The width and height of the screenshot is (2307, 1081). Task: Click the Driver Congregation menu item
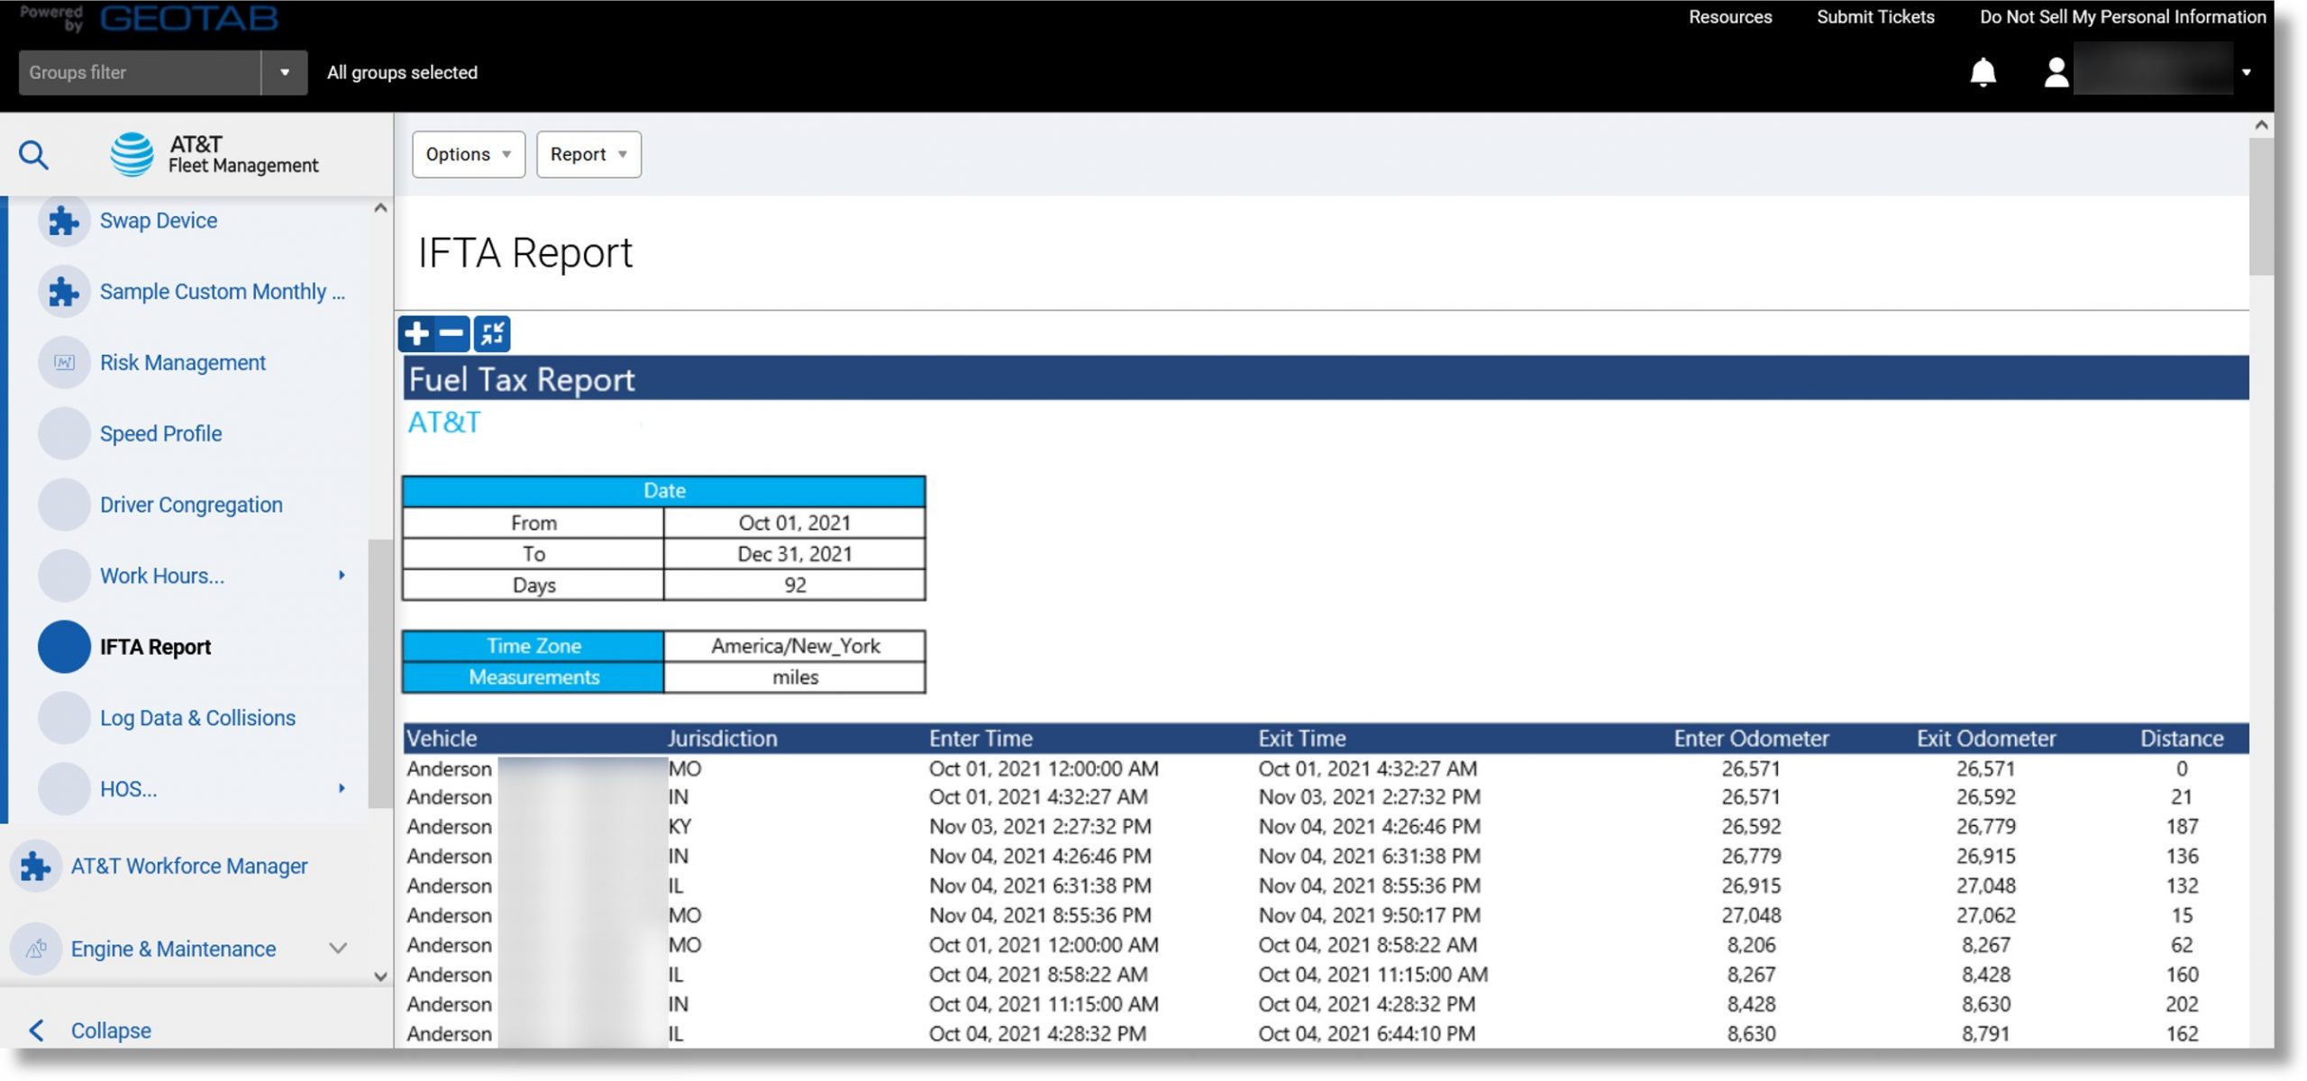point(191,504)
